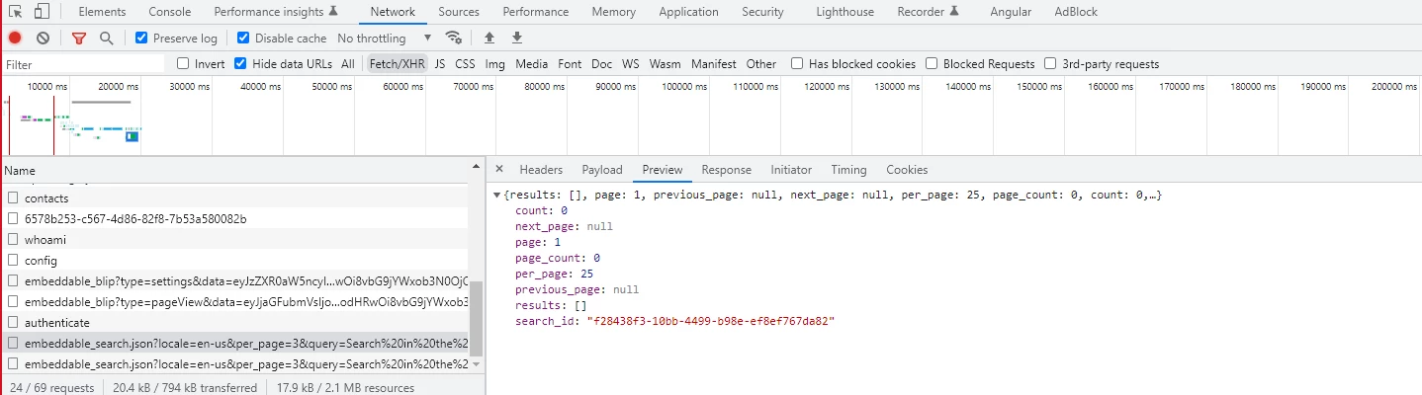Select the authenticate request row
1422x395 pixels.
(x=235, y=322)
